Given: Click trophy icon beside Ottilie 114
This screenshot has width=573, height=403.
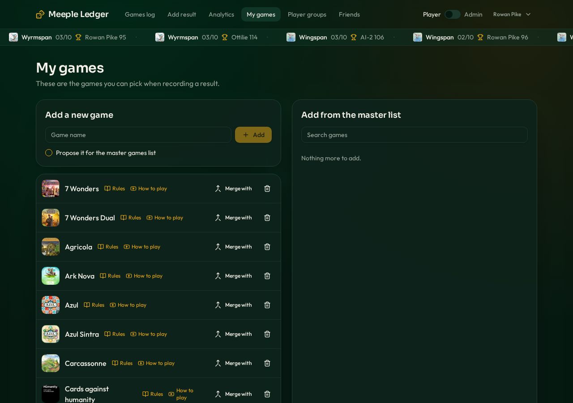Looking at the screenshot, I should [x=225, y=37].
